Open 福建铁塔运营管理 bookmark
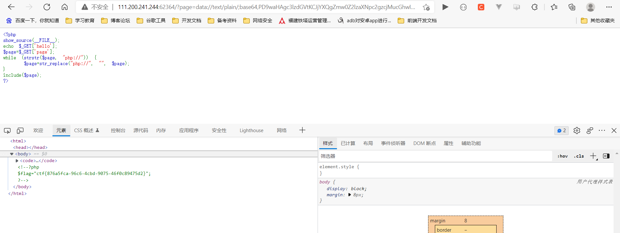The height and width of the screenshot is (233, 620). point(305,21)
